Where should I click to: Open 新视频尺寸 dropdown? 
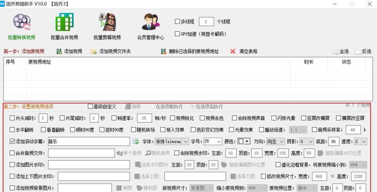(x=201, y=188)
